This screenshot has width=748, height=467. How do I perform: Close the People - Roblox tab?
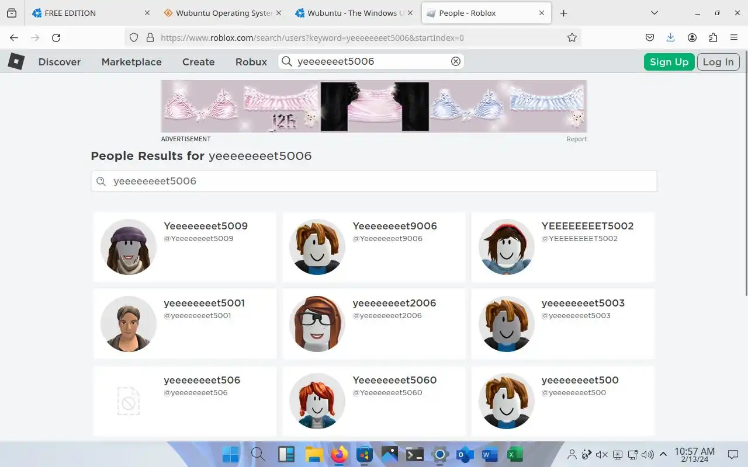[x=542, y=13]
